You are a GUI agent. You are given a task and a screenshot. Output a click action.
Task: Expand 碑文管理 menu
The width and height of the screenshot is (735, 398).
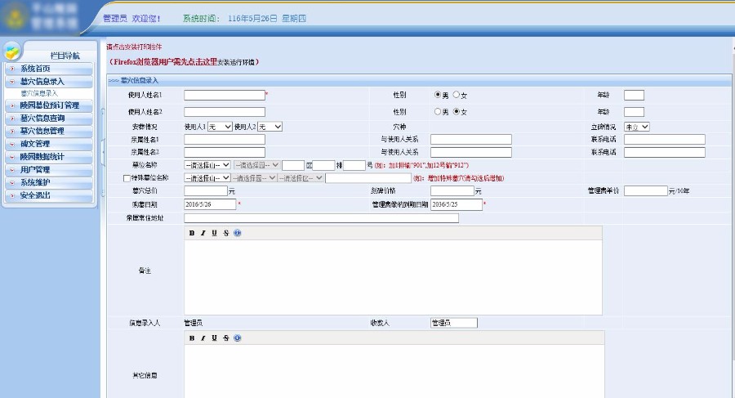(x=49, y=144)
